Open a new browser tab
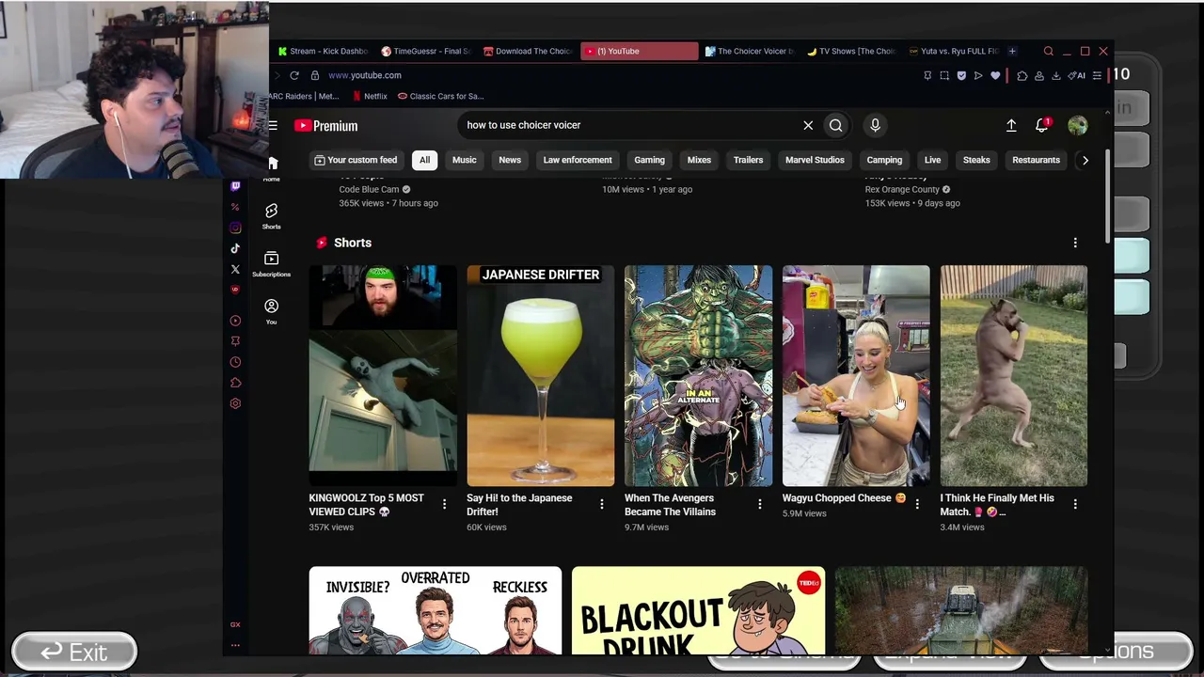This screenshot has width=1204, height=677. [x=1012, y=51]
